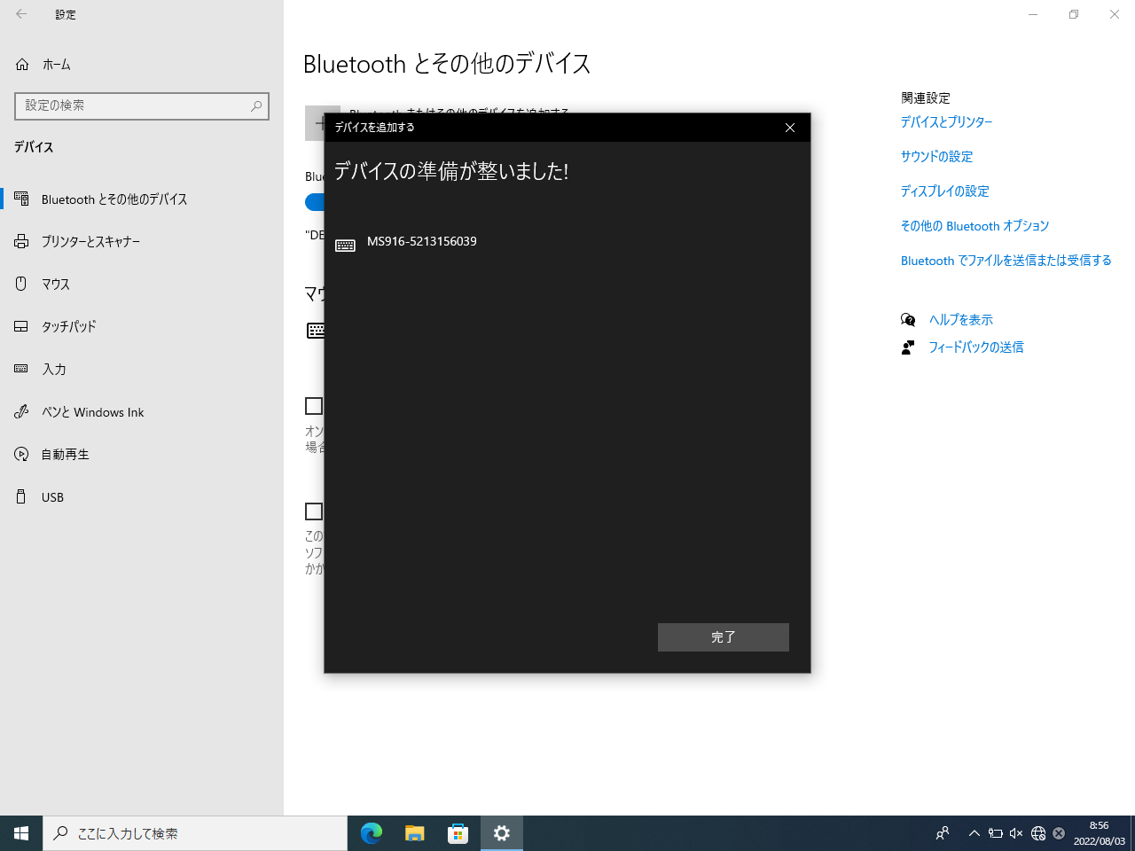
Task: Tick the lower checkbox behind the dialog
Action: tap(314, 511)
